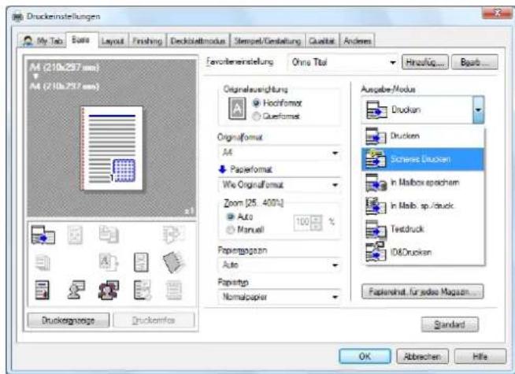
Task: Click the greyed N-up page icon beside print mode icon
Action: click(75, 235)
